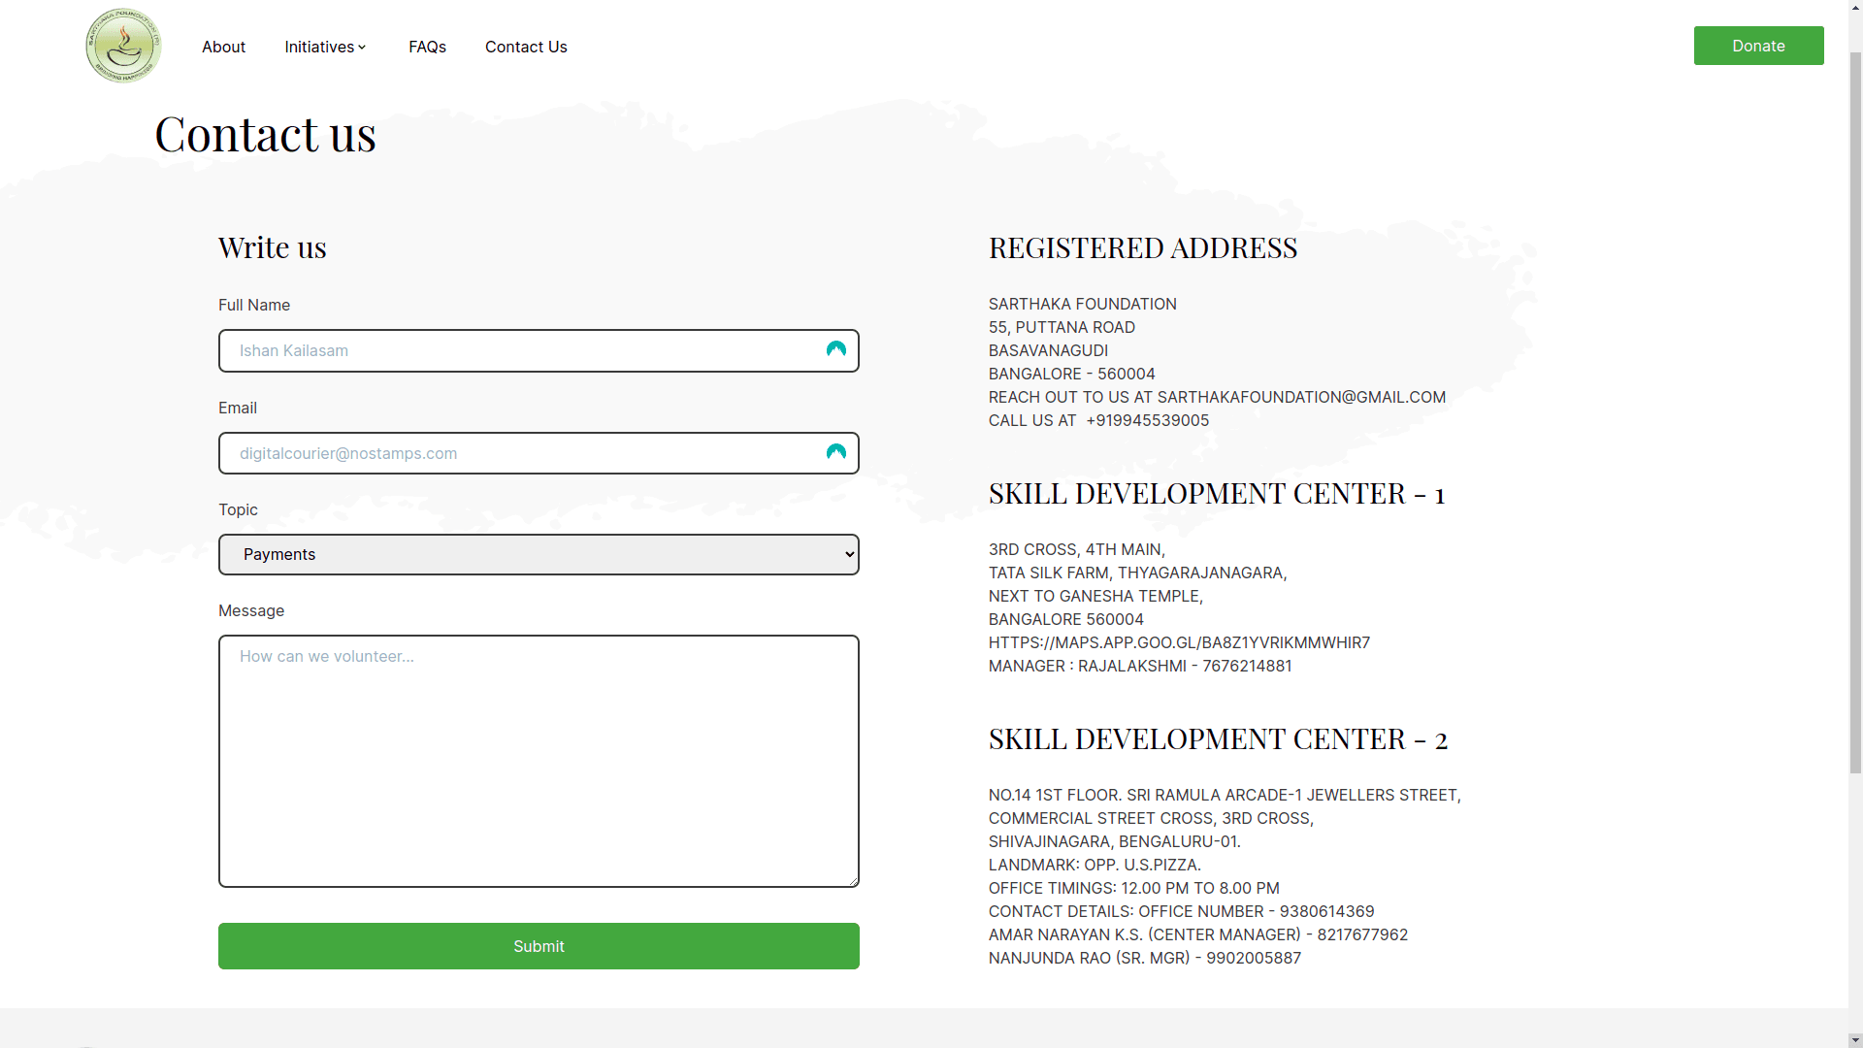Image resolution: width=1863 pixels, height=1048 pixels.
Task: Open the About page
Action: [223, 47]
